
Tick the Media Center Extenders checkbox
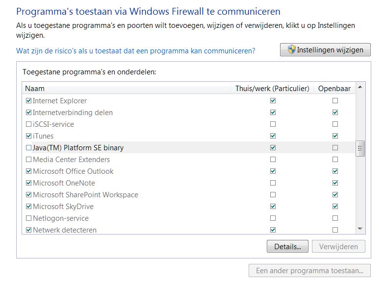coord(28,160)
